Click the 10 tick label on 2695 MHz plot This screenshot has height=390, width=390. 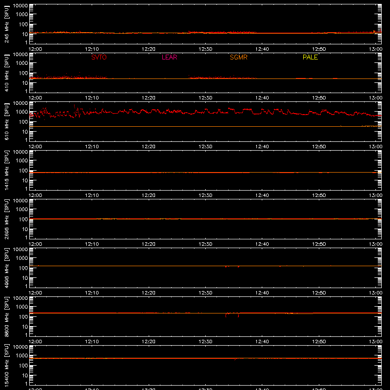(25, 229)
